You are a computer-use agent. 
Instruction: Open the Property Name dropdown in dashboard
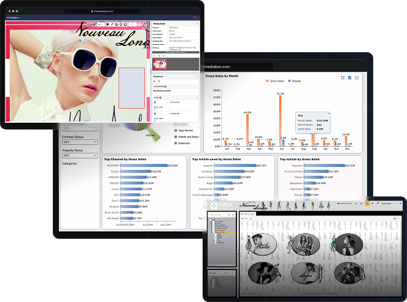(80, 155)
